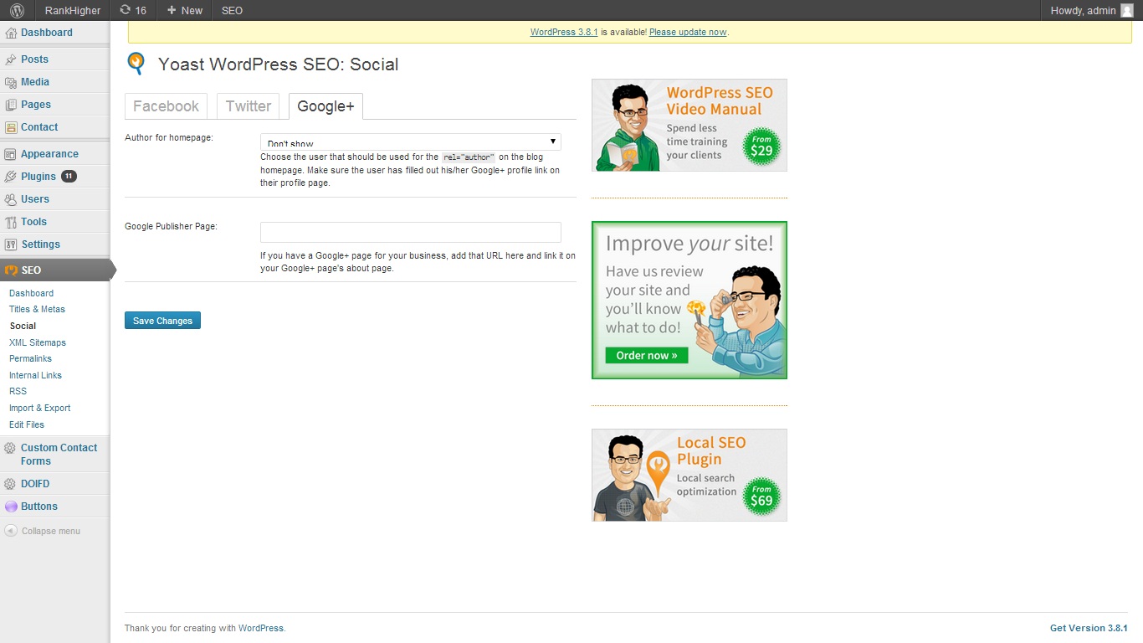Click the Improve your site headline
1143x643 pixels.
coord(689,244)
